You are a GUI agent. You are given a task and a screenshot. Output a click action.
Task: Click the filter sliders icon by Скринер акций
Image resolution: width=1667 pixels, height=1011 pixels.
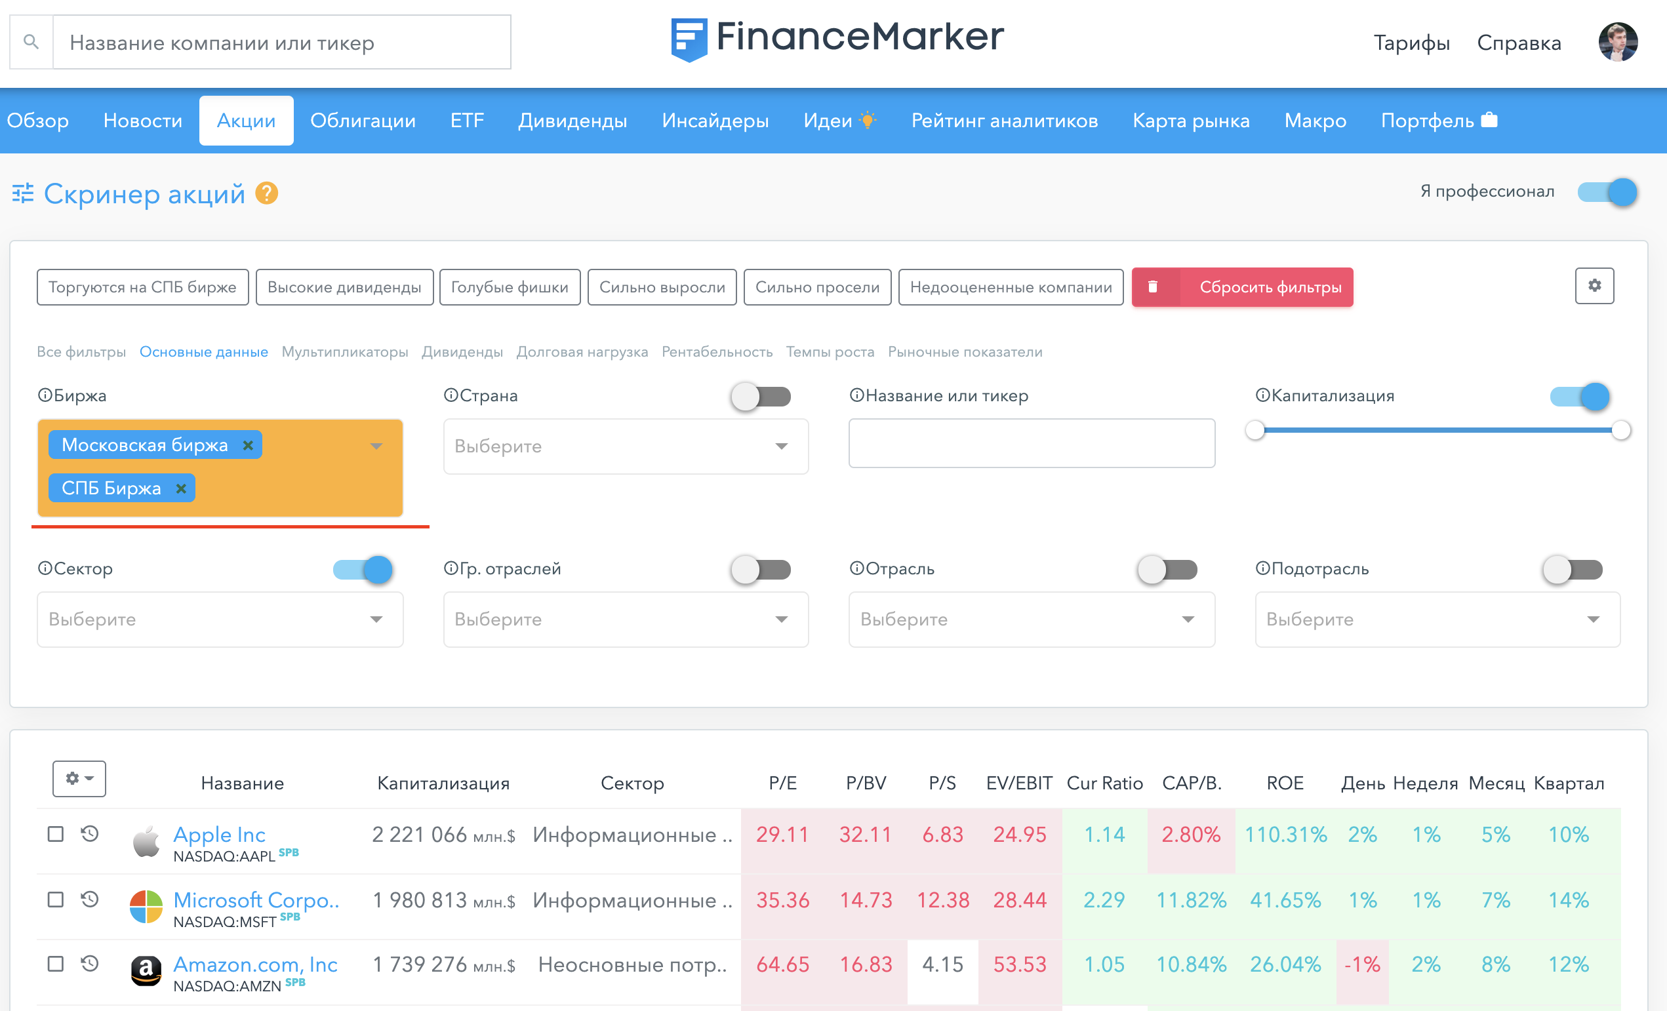(x=23, y=193)
